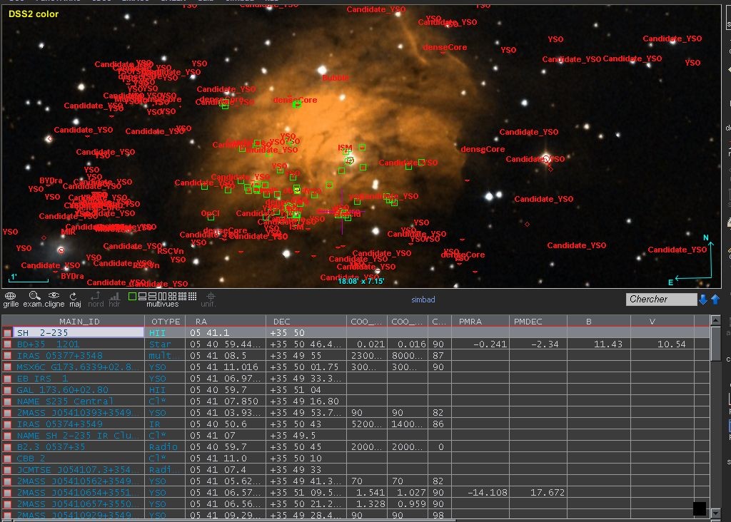The width and height of the screenshot is (731, 522).
Task: Open the B2.3 0537+35 object link
Action: [x=51, y=447]
